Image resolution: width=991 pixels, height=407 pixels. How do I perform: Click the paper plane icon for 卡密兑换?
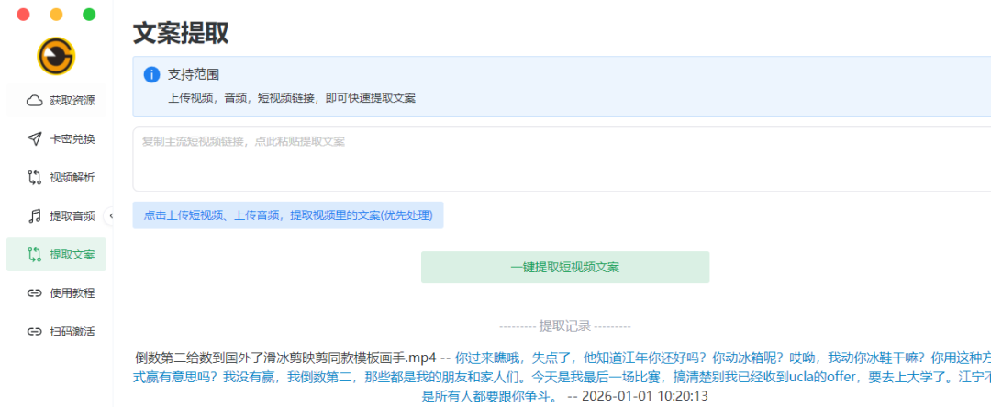pos(35,139)
